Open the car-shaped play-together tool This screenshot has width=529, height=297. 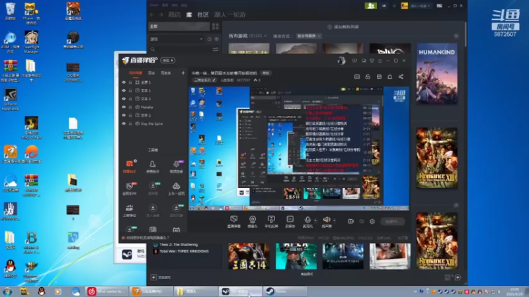tap(176, 189)
